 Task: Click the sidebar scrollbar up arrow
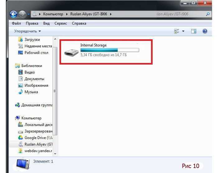[55, 39]
